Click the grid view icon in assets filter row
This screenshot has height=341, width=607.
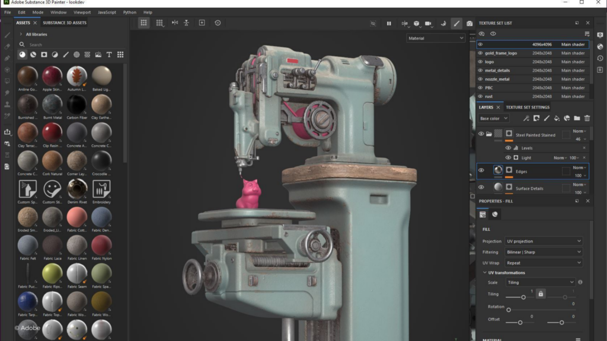(120, 55)
